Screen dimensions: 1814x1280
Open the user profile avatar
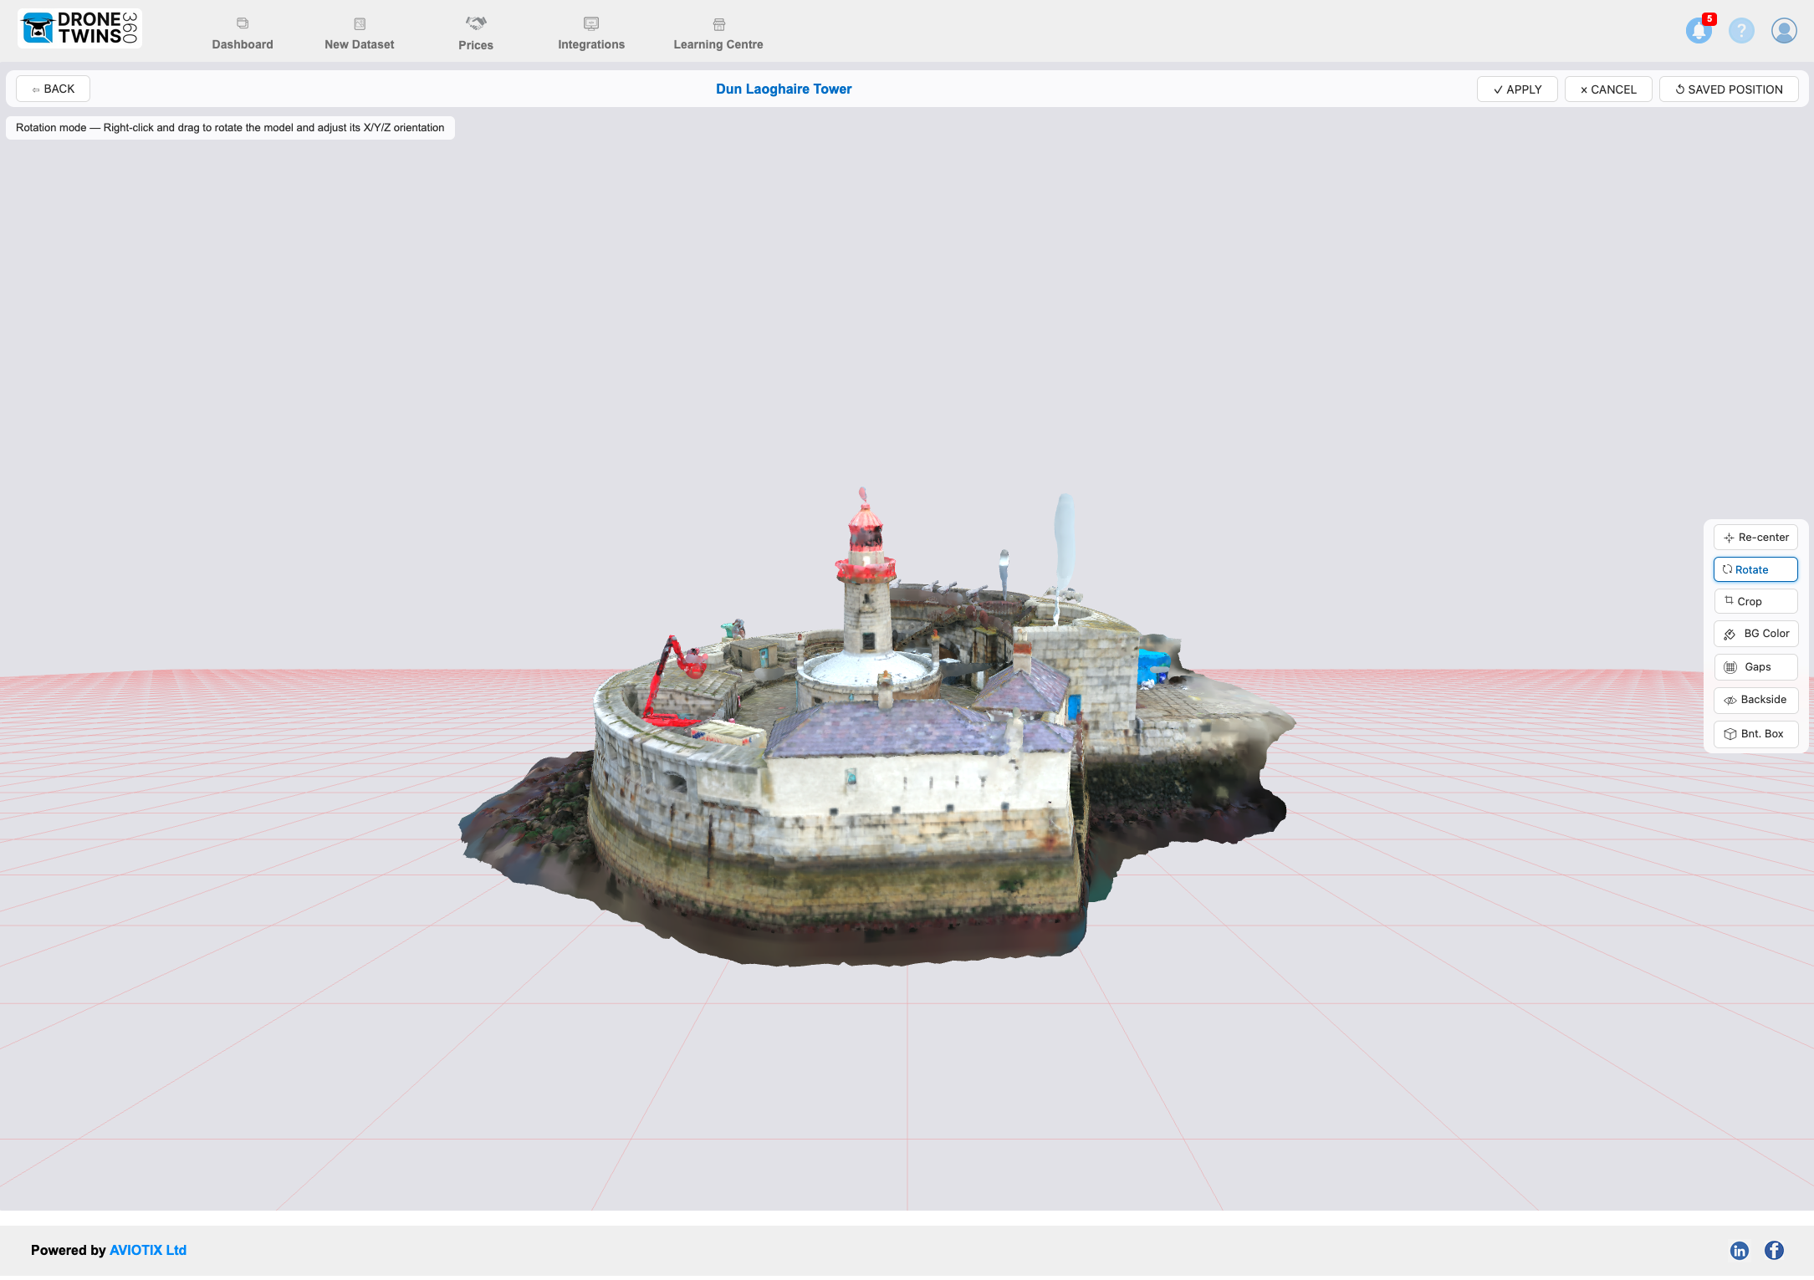[x=1783, y=31]
